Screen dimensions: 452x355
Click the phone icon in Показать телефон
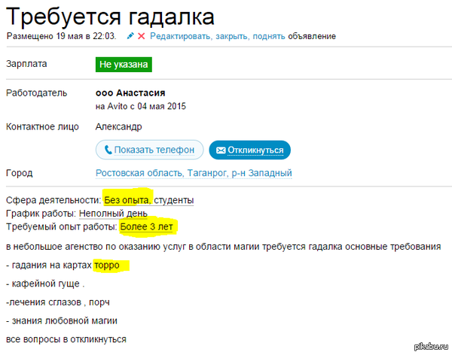coord(108,150)
